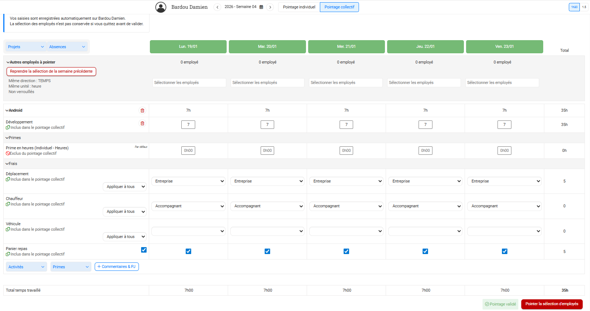Select the 1h30 time display format

coord(574,7)
